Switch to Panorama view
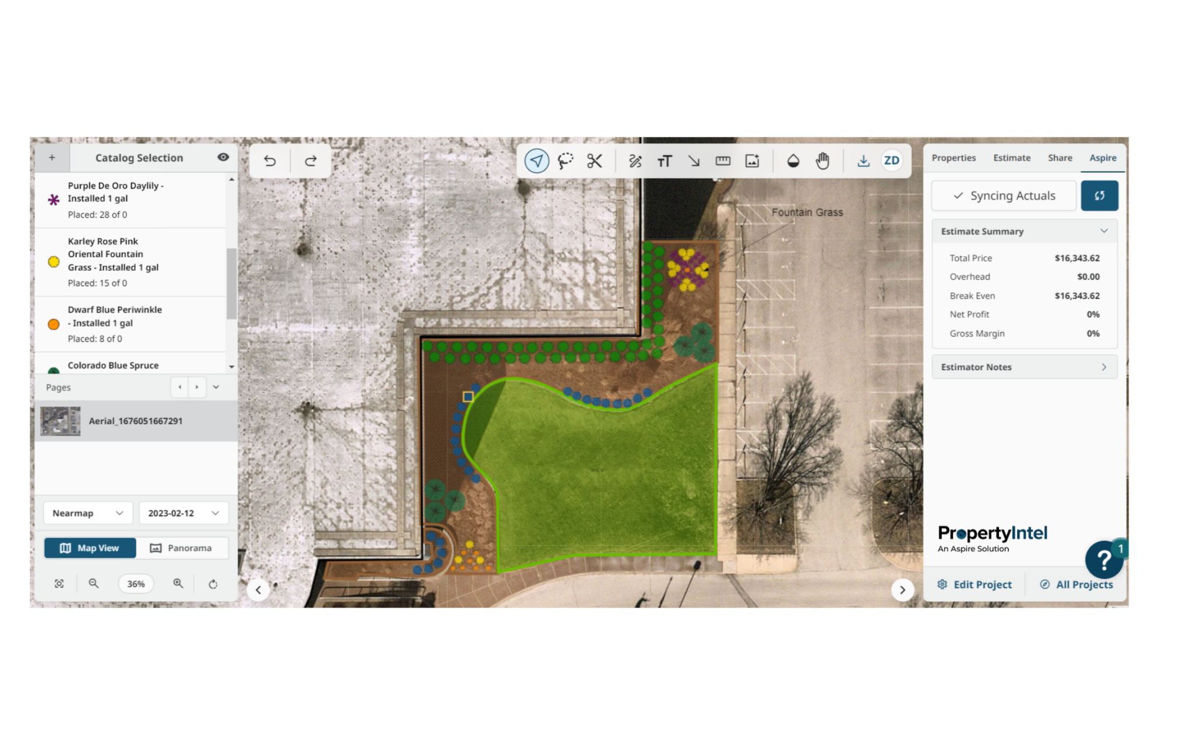The height and width of the screenshot is (745, 1193). point(182,548)
